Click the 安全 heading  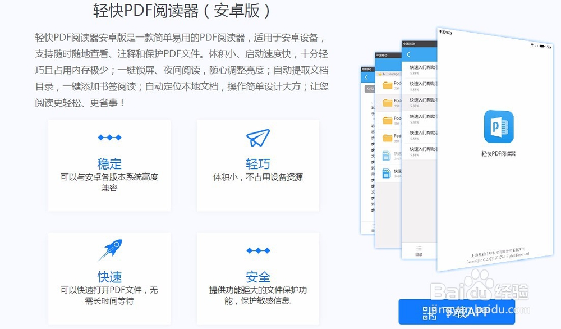pos(258,277)
